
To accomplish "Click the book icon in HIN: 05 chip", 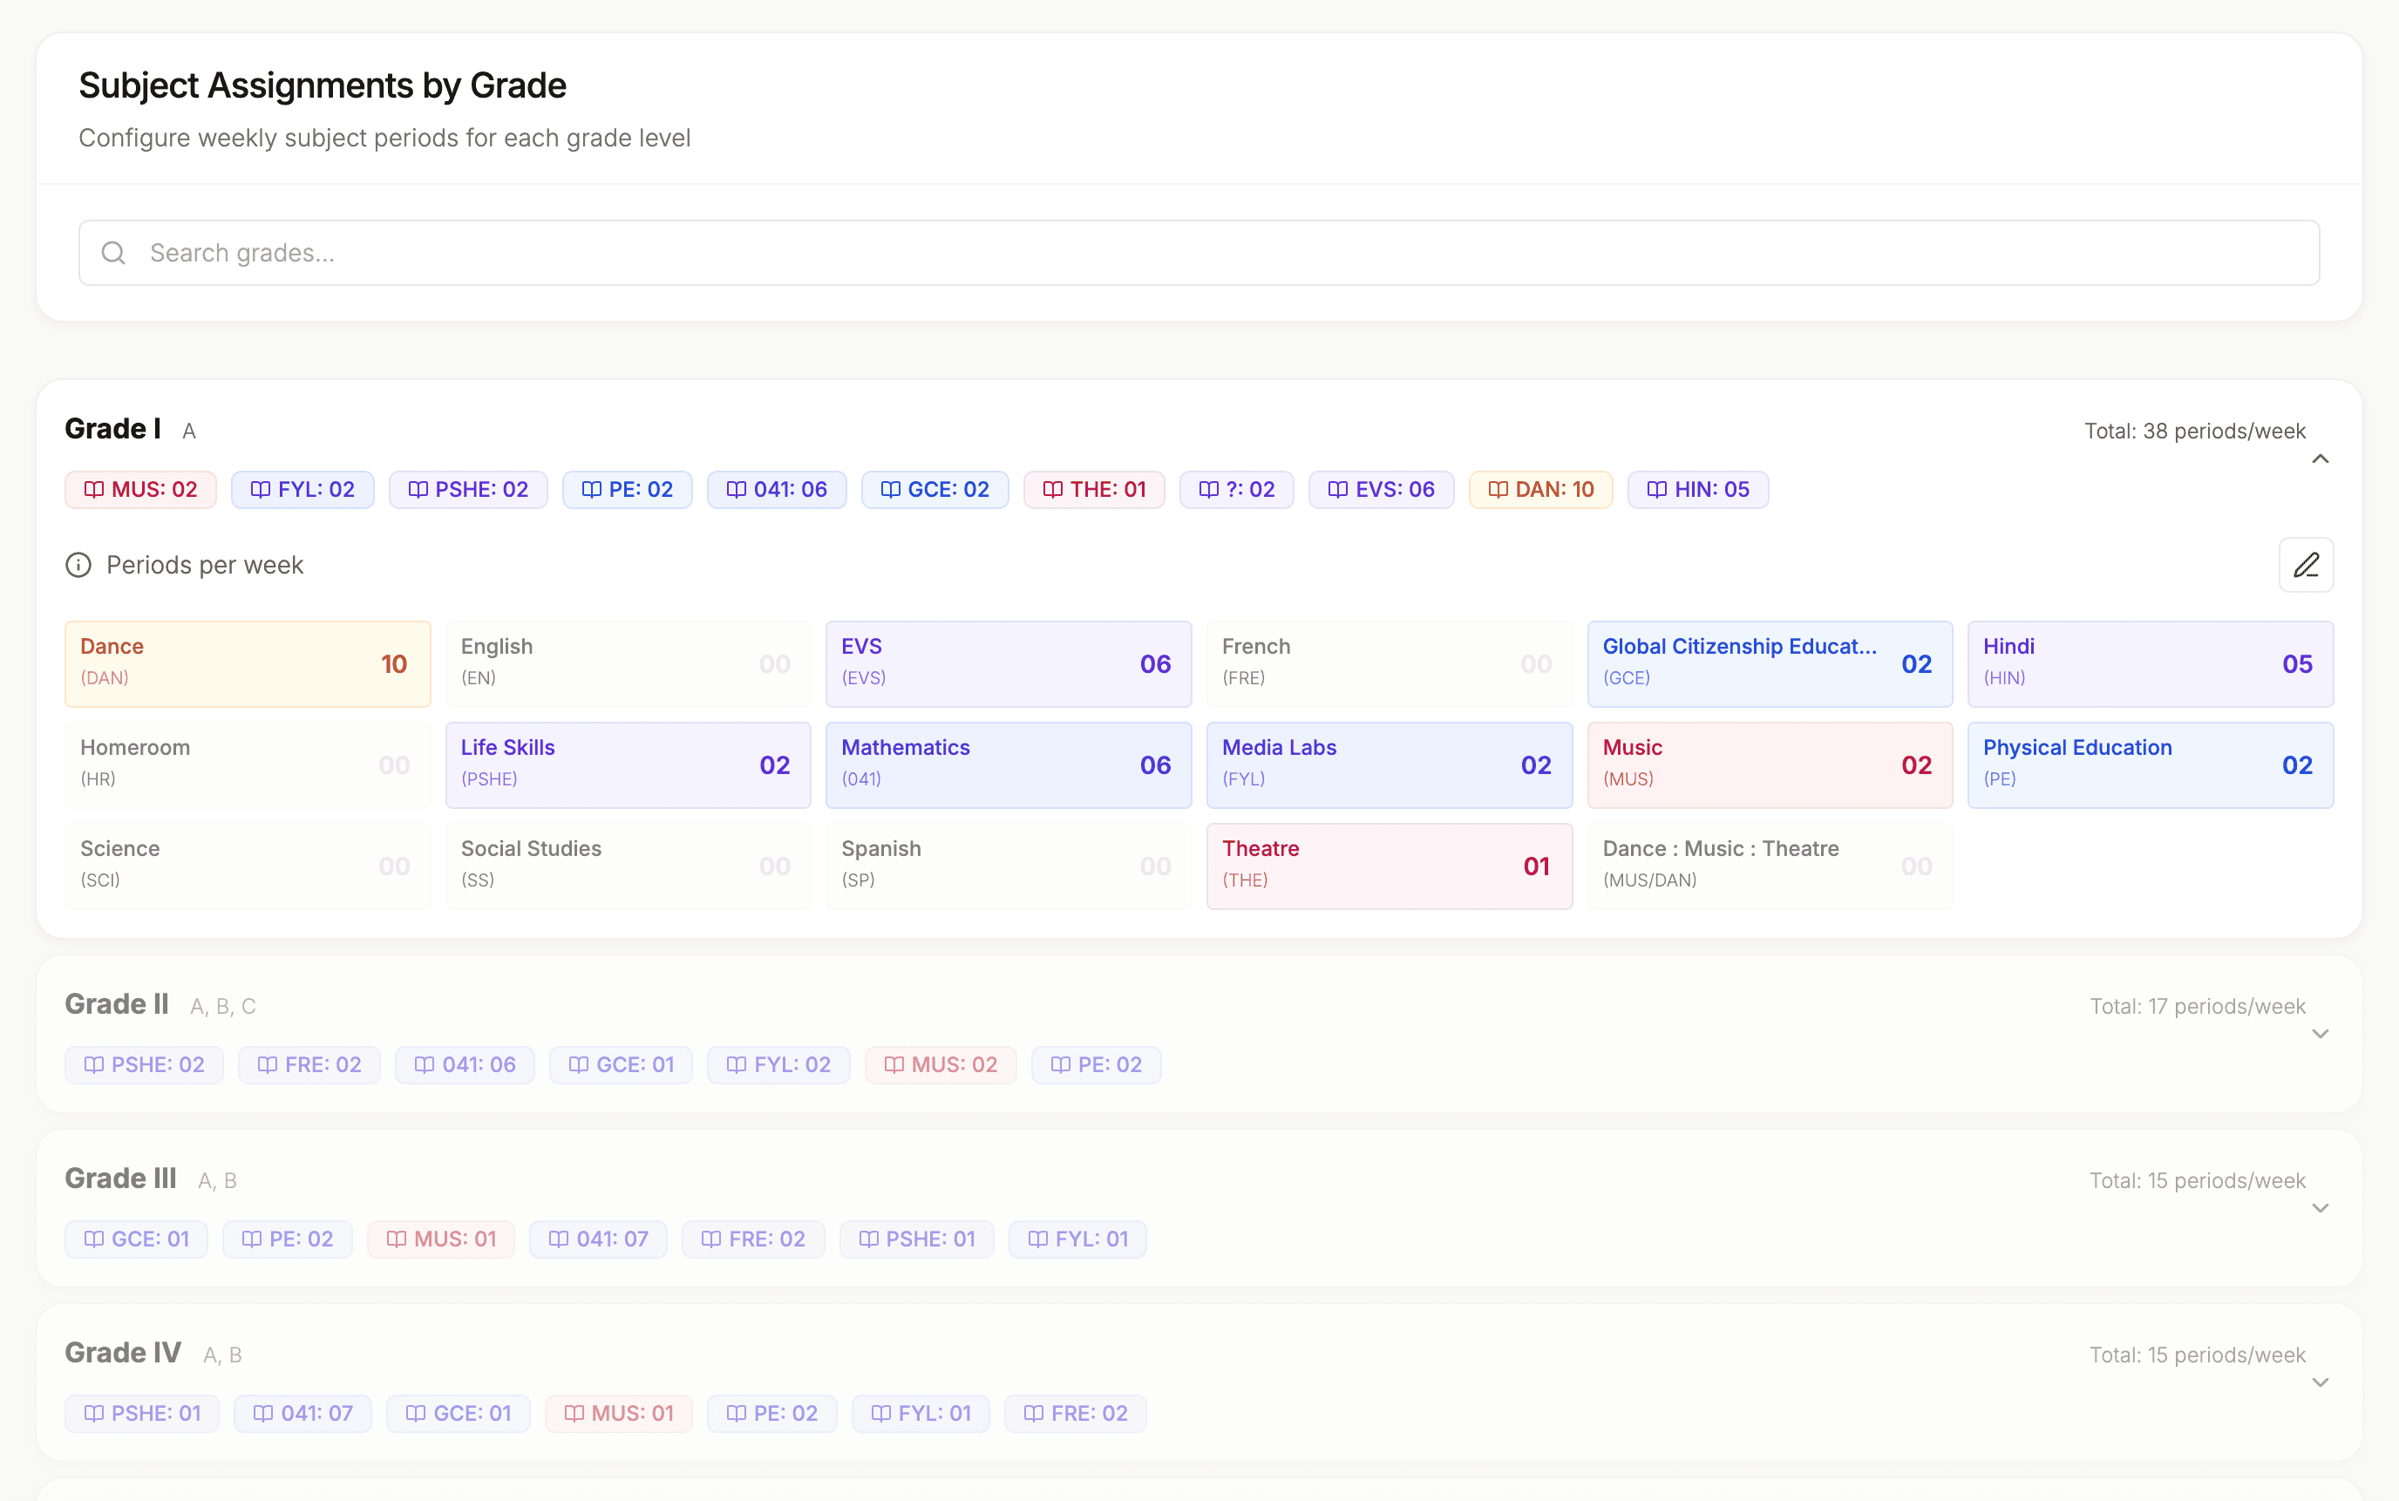I will pyautogui.click(x=1656, y=489).
